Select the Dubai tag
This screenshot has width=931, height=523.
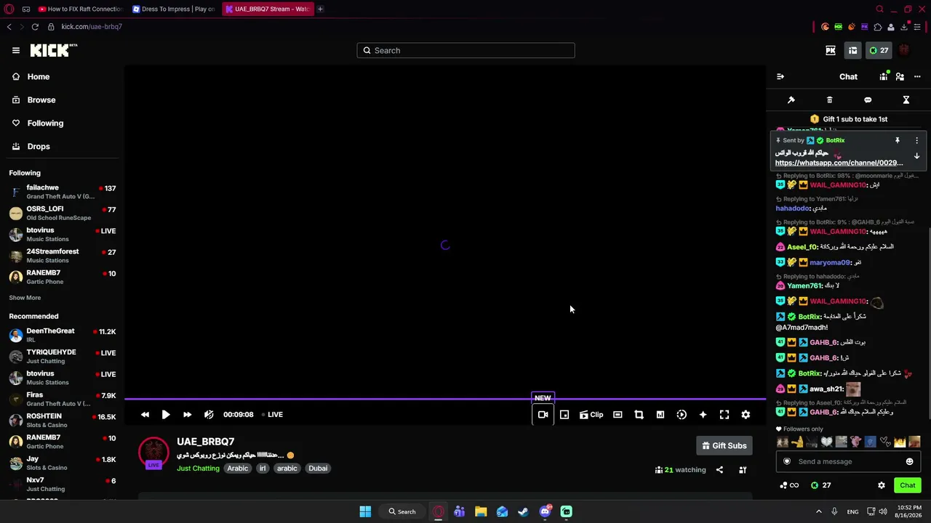(318, 469)
